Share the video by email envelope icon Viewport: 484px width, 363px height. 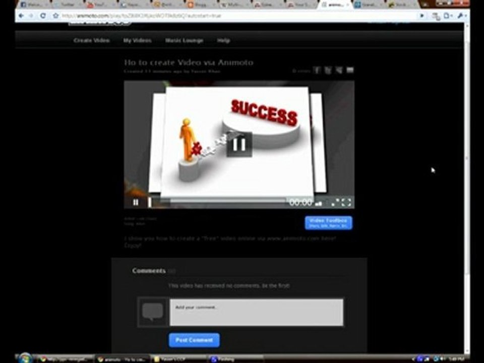(x=350, y=71)
